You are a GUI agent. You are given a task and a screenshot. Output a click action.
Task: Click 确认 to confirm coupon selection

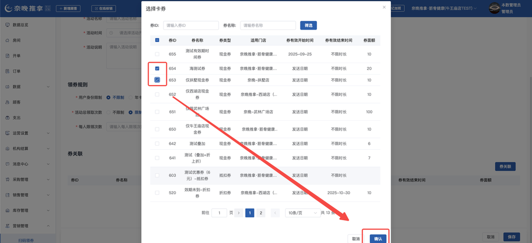coord(378,239)
